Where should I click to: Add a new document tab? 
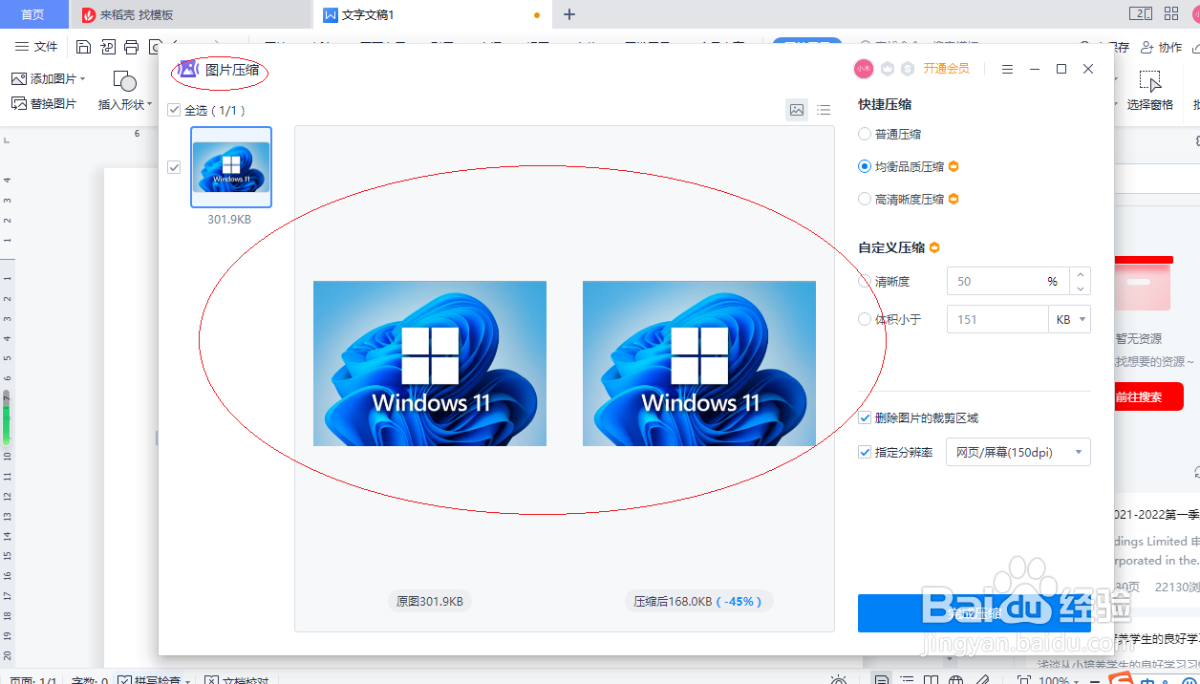(569, 14)
